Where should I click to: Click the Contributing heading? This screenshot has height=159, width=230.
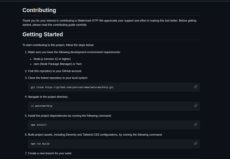[x=39, y=10]
